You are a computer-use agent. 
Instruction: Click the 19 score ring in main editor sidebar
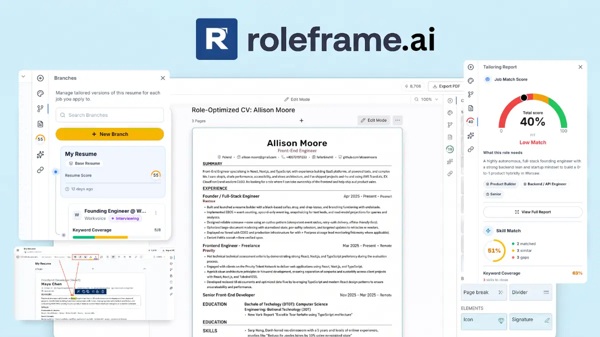[450, 149]
